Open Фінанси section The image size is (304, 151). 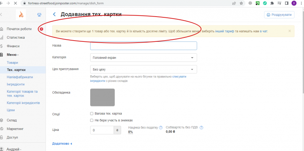click(13, 46)
